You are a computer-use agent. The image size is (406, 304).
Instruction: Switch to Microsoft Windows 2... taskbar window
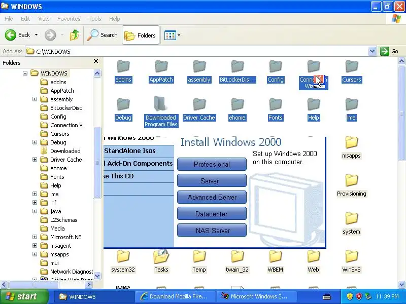click(x=256, y=296)
